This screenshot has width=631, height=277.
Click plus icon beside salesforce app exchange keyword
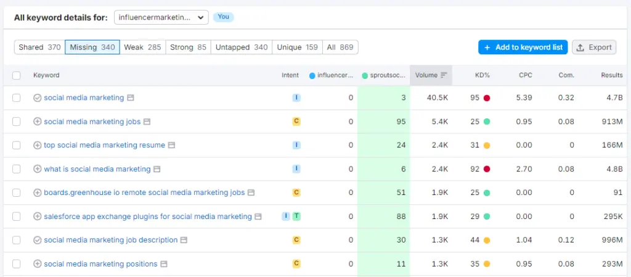pos(37,217)
